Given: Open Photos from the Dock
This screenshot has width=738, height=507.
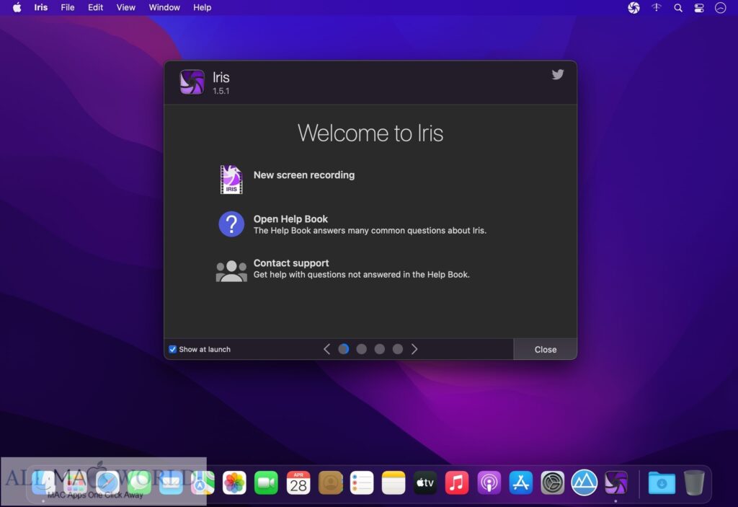Looking at the screenshot, I should [234, 483].
